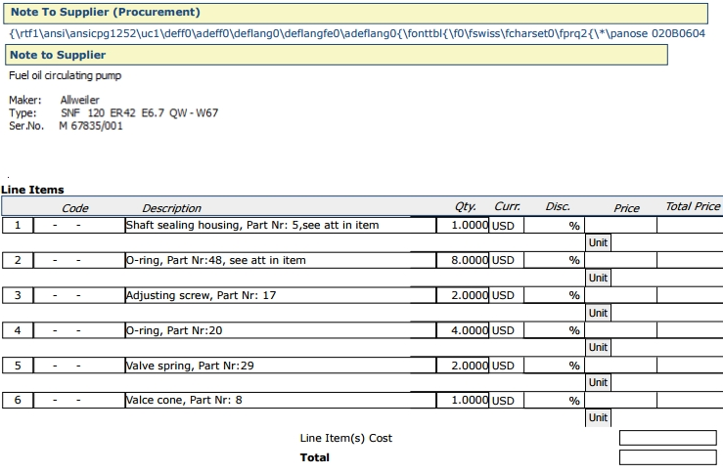Viewport: 723px width, 474px height.
Task: Click the Unit button for line item 1
Action: pyautogui.click(x=598, y=242)
